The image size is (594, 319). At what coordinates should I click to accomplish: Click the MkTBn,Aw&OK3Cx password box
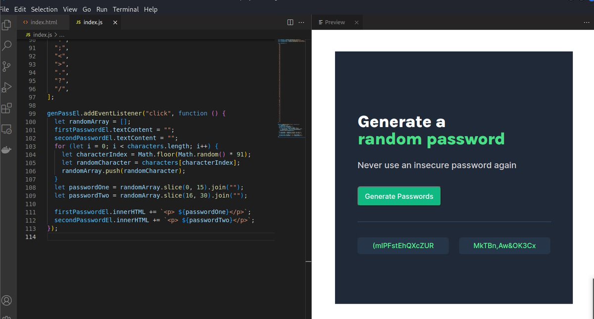pyautogui.click(x=504, y=246)
